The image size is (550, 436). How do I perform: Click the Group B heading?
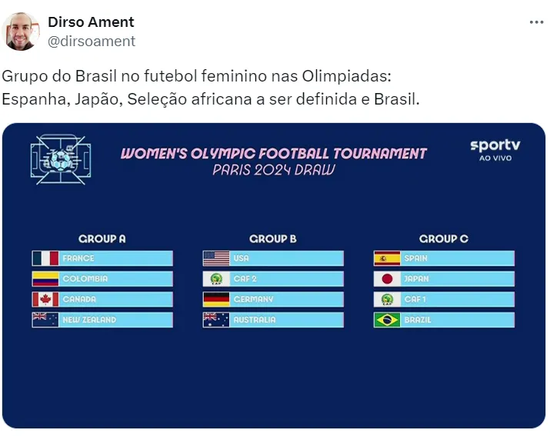click(273, 239)
